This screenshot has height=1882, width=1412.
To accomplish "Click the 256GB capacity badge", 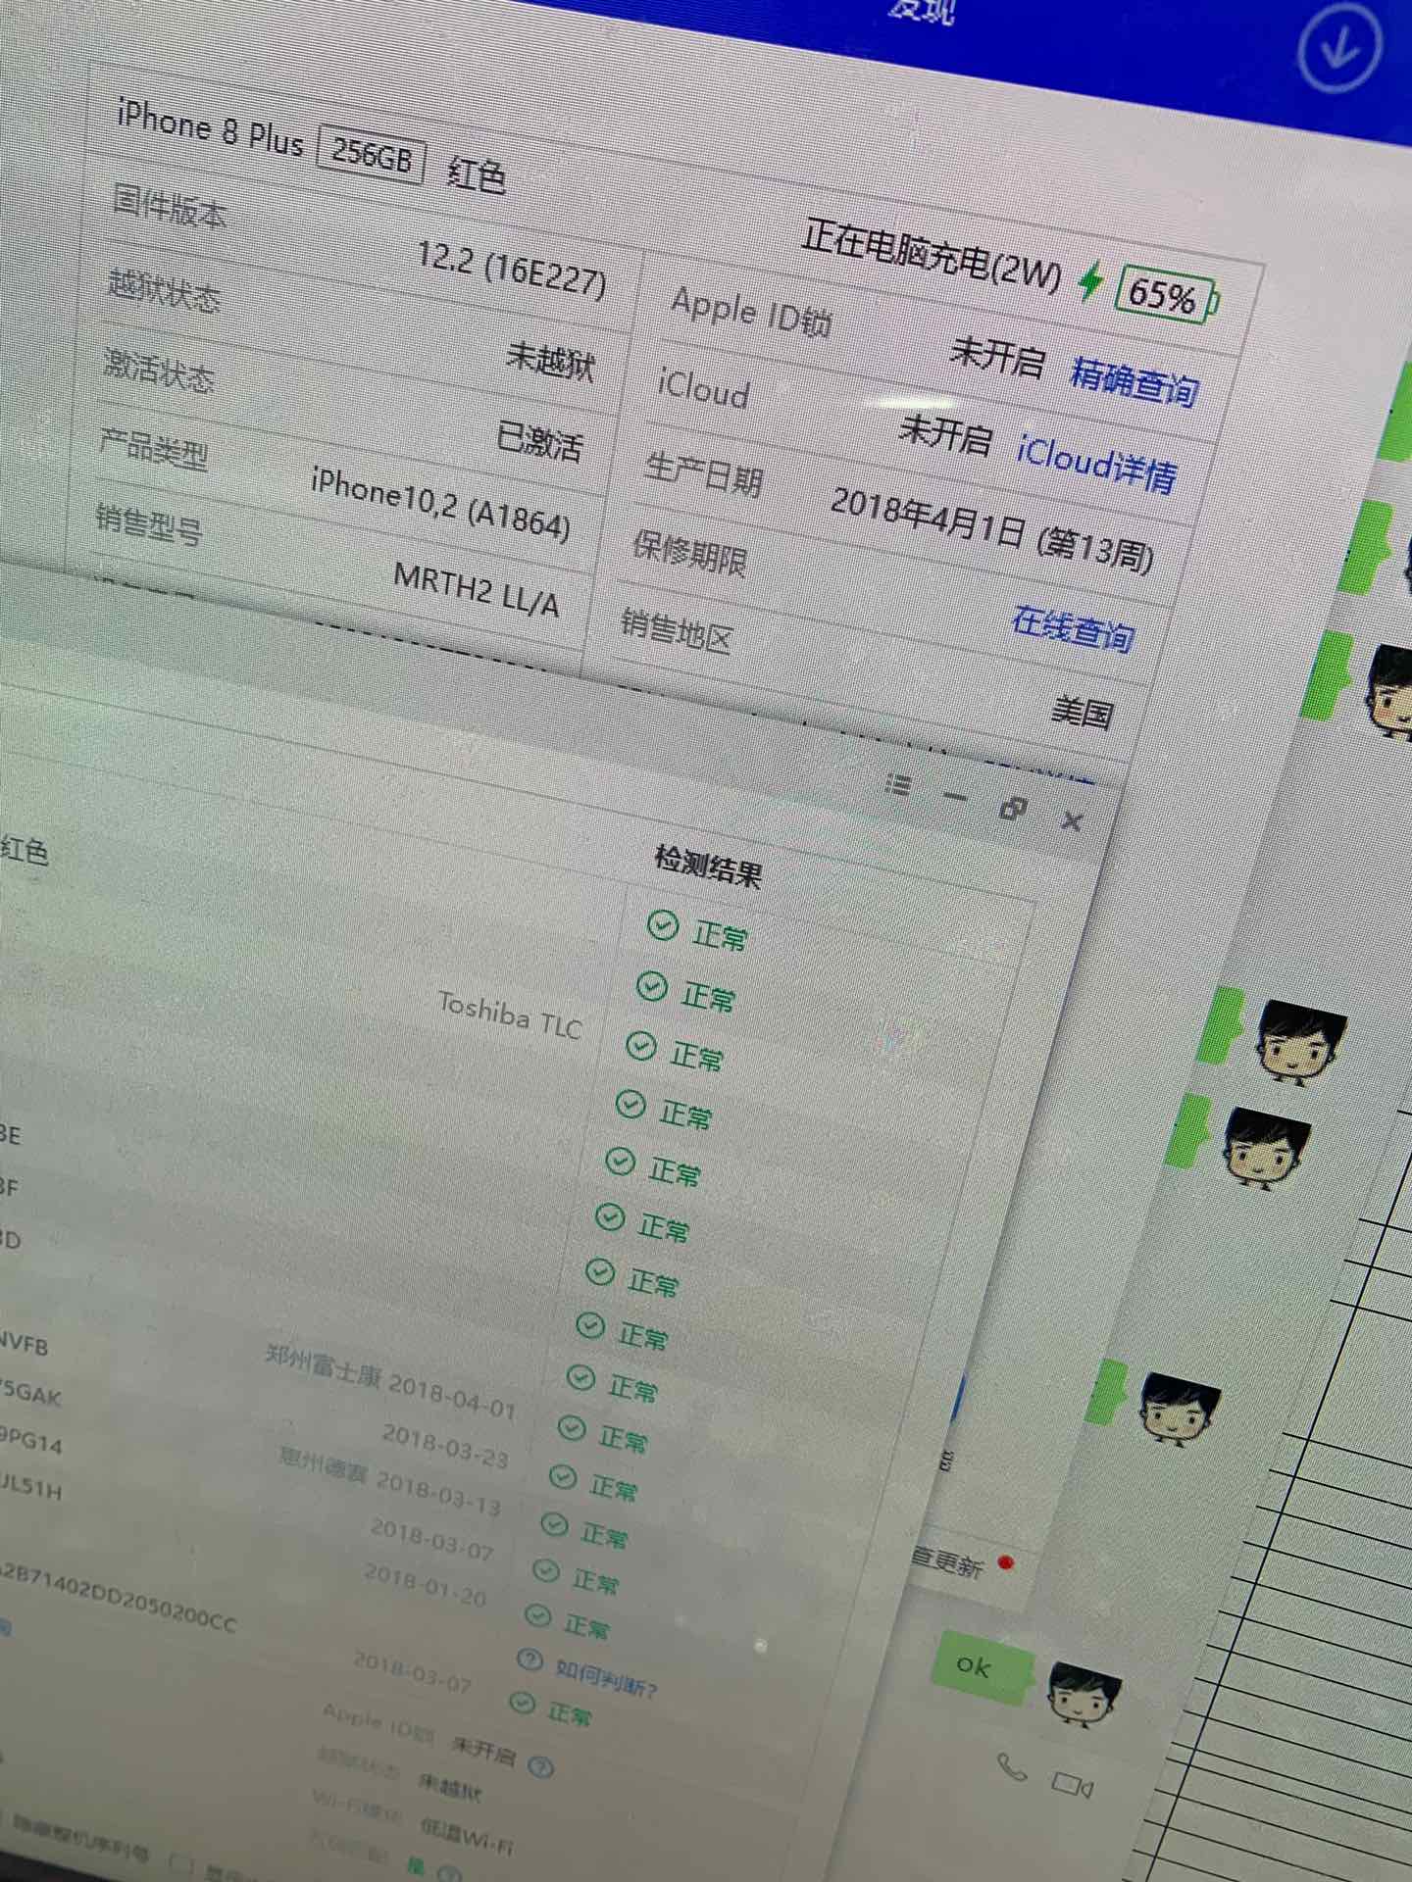I will [x=372, y=155].
